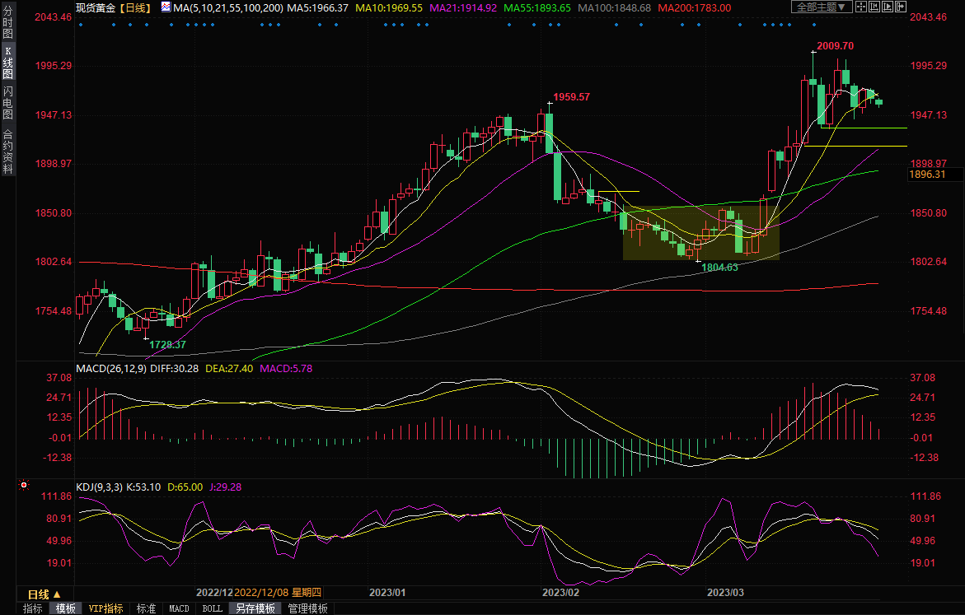
Task: Click the small red KDJ panel marker icon
Action: [22, 487]
